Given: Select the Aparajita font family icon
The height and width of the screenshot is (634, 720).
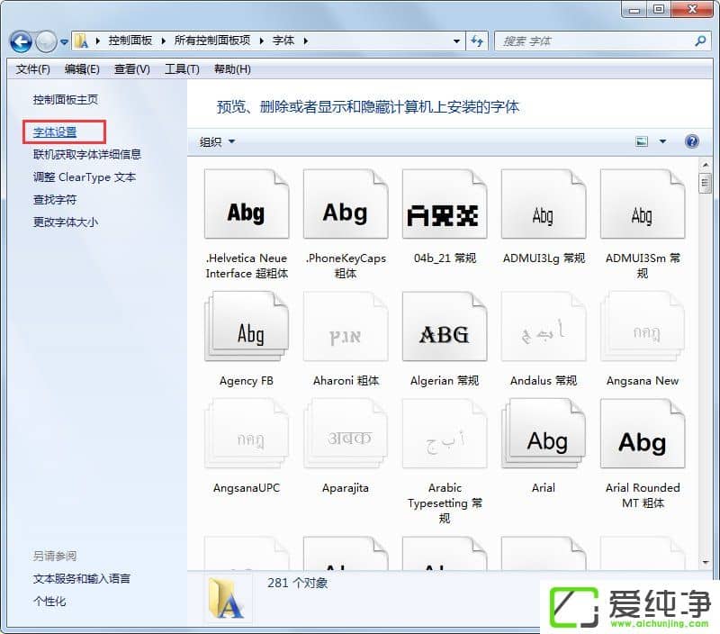Looking at the screenshot, I should pyautogui.click(x=346, y=442).
